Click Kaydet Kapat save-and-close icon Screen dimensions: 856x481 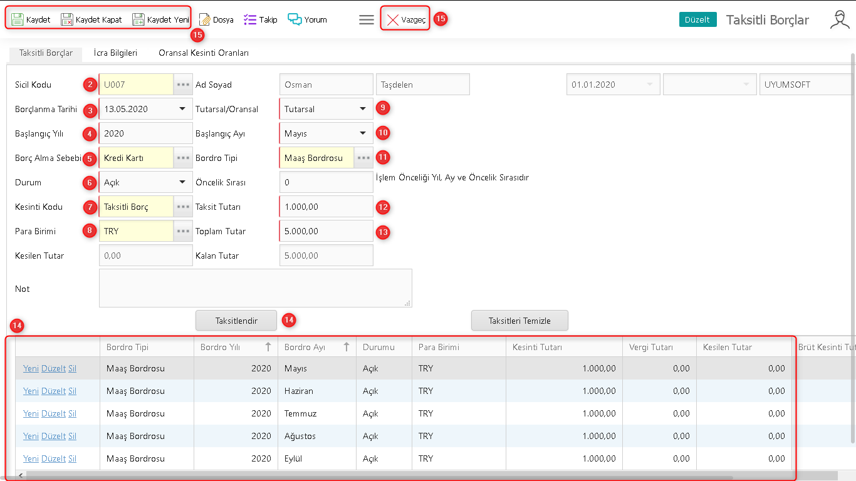[67, 19]
